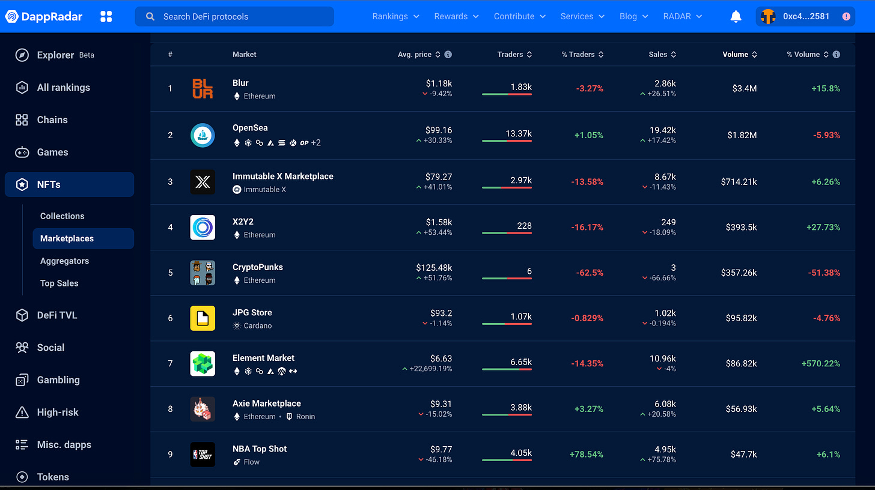
Task: Click the Blur marketplace logo
Action: [x=203, y=89]
